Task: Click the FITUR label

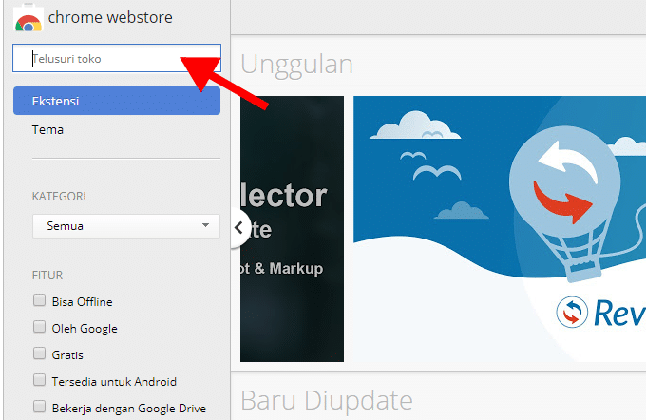Action: tap(47, 276)
